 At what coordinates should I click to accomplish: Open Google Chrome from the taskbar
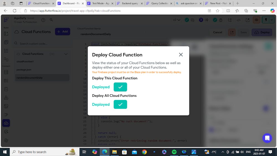144,152
